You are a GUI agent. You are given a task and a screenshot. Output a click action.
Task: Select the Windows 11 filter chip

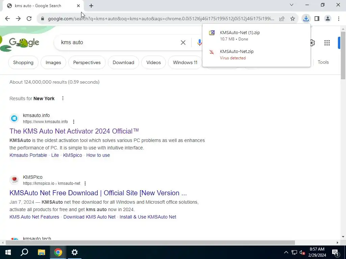click(185, 62)
